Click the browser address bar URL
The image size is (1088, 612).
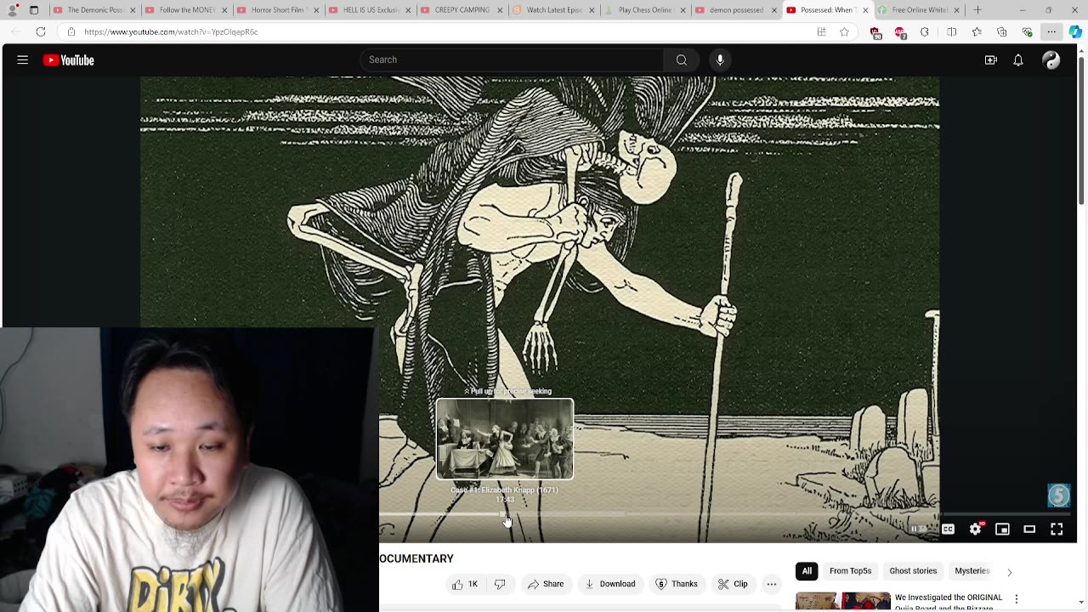pyautogui.click(x=171, y=31)
